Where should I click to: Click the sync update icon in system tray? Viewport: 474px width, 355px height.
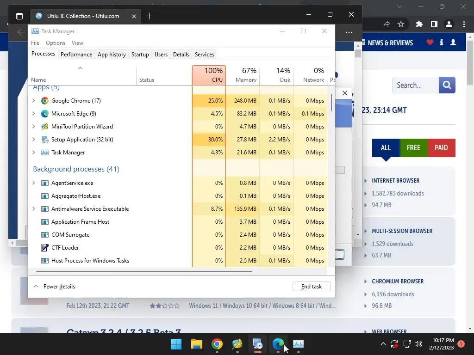[x=394, y=344]
